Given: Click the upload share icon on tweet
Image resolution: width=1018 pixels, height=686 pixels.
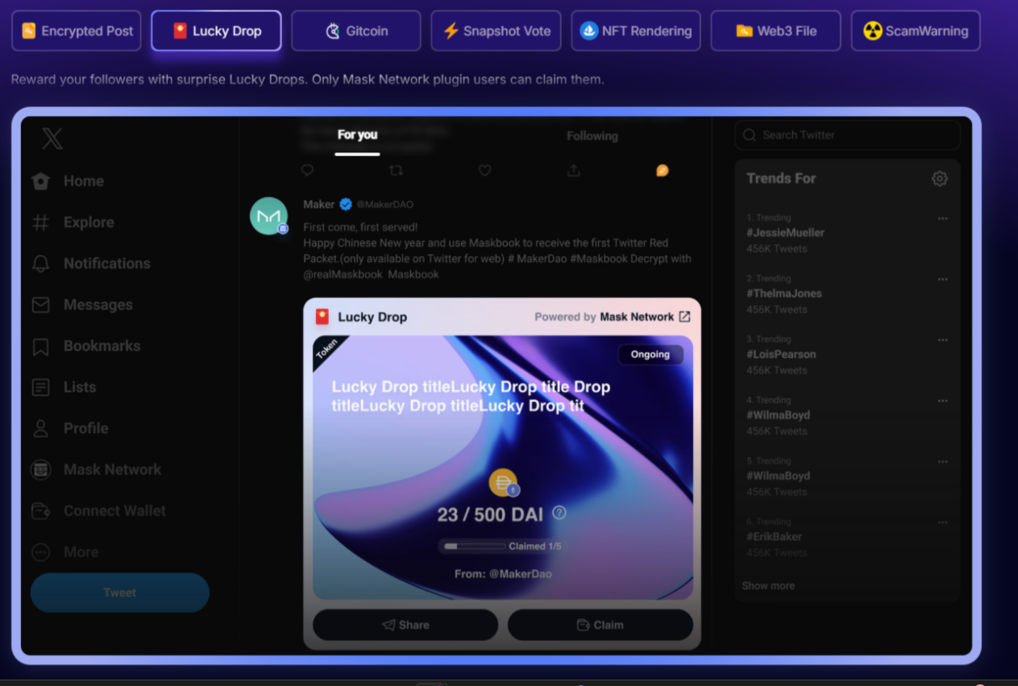Looking at the screenshot, I should click(573, 170).
